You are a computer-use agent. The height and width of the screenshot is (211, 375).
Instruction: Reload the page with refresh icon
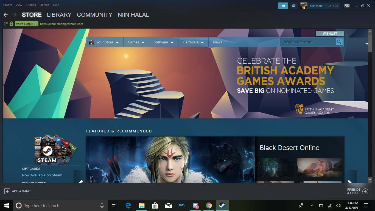coord(5,24)
